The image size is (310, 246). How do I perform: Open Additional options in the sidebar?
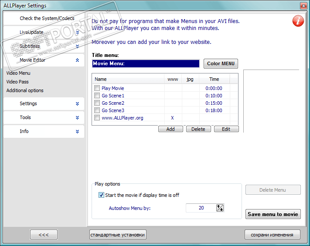25,90
